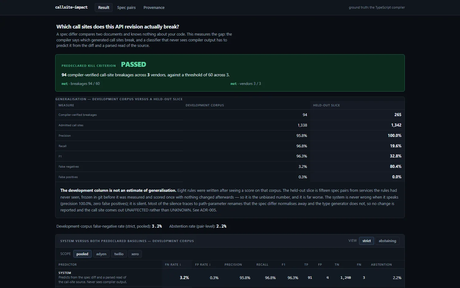Viewport: 460px width, 288px height.
Task: Click the MEASURE column header
Action: (66, 105)
